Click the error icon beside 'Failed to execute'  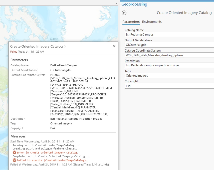pyautogui.click(x=15, y=160)
